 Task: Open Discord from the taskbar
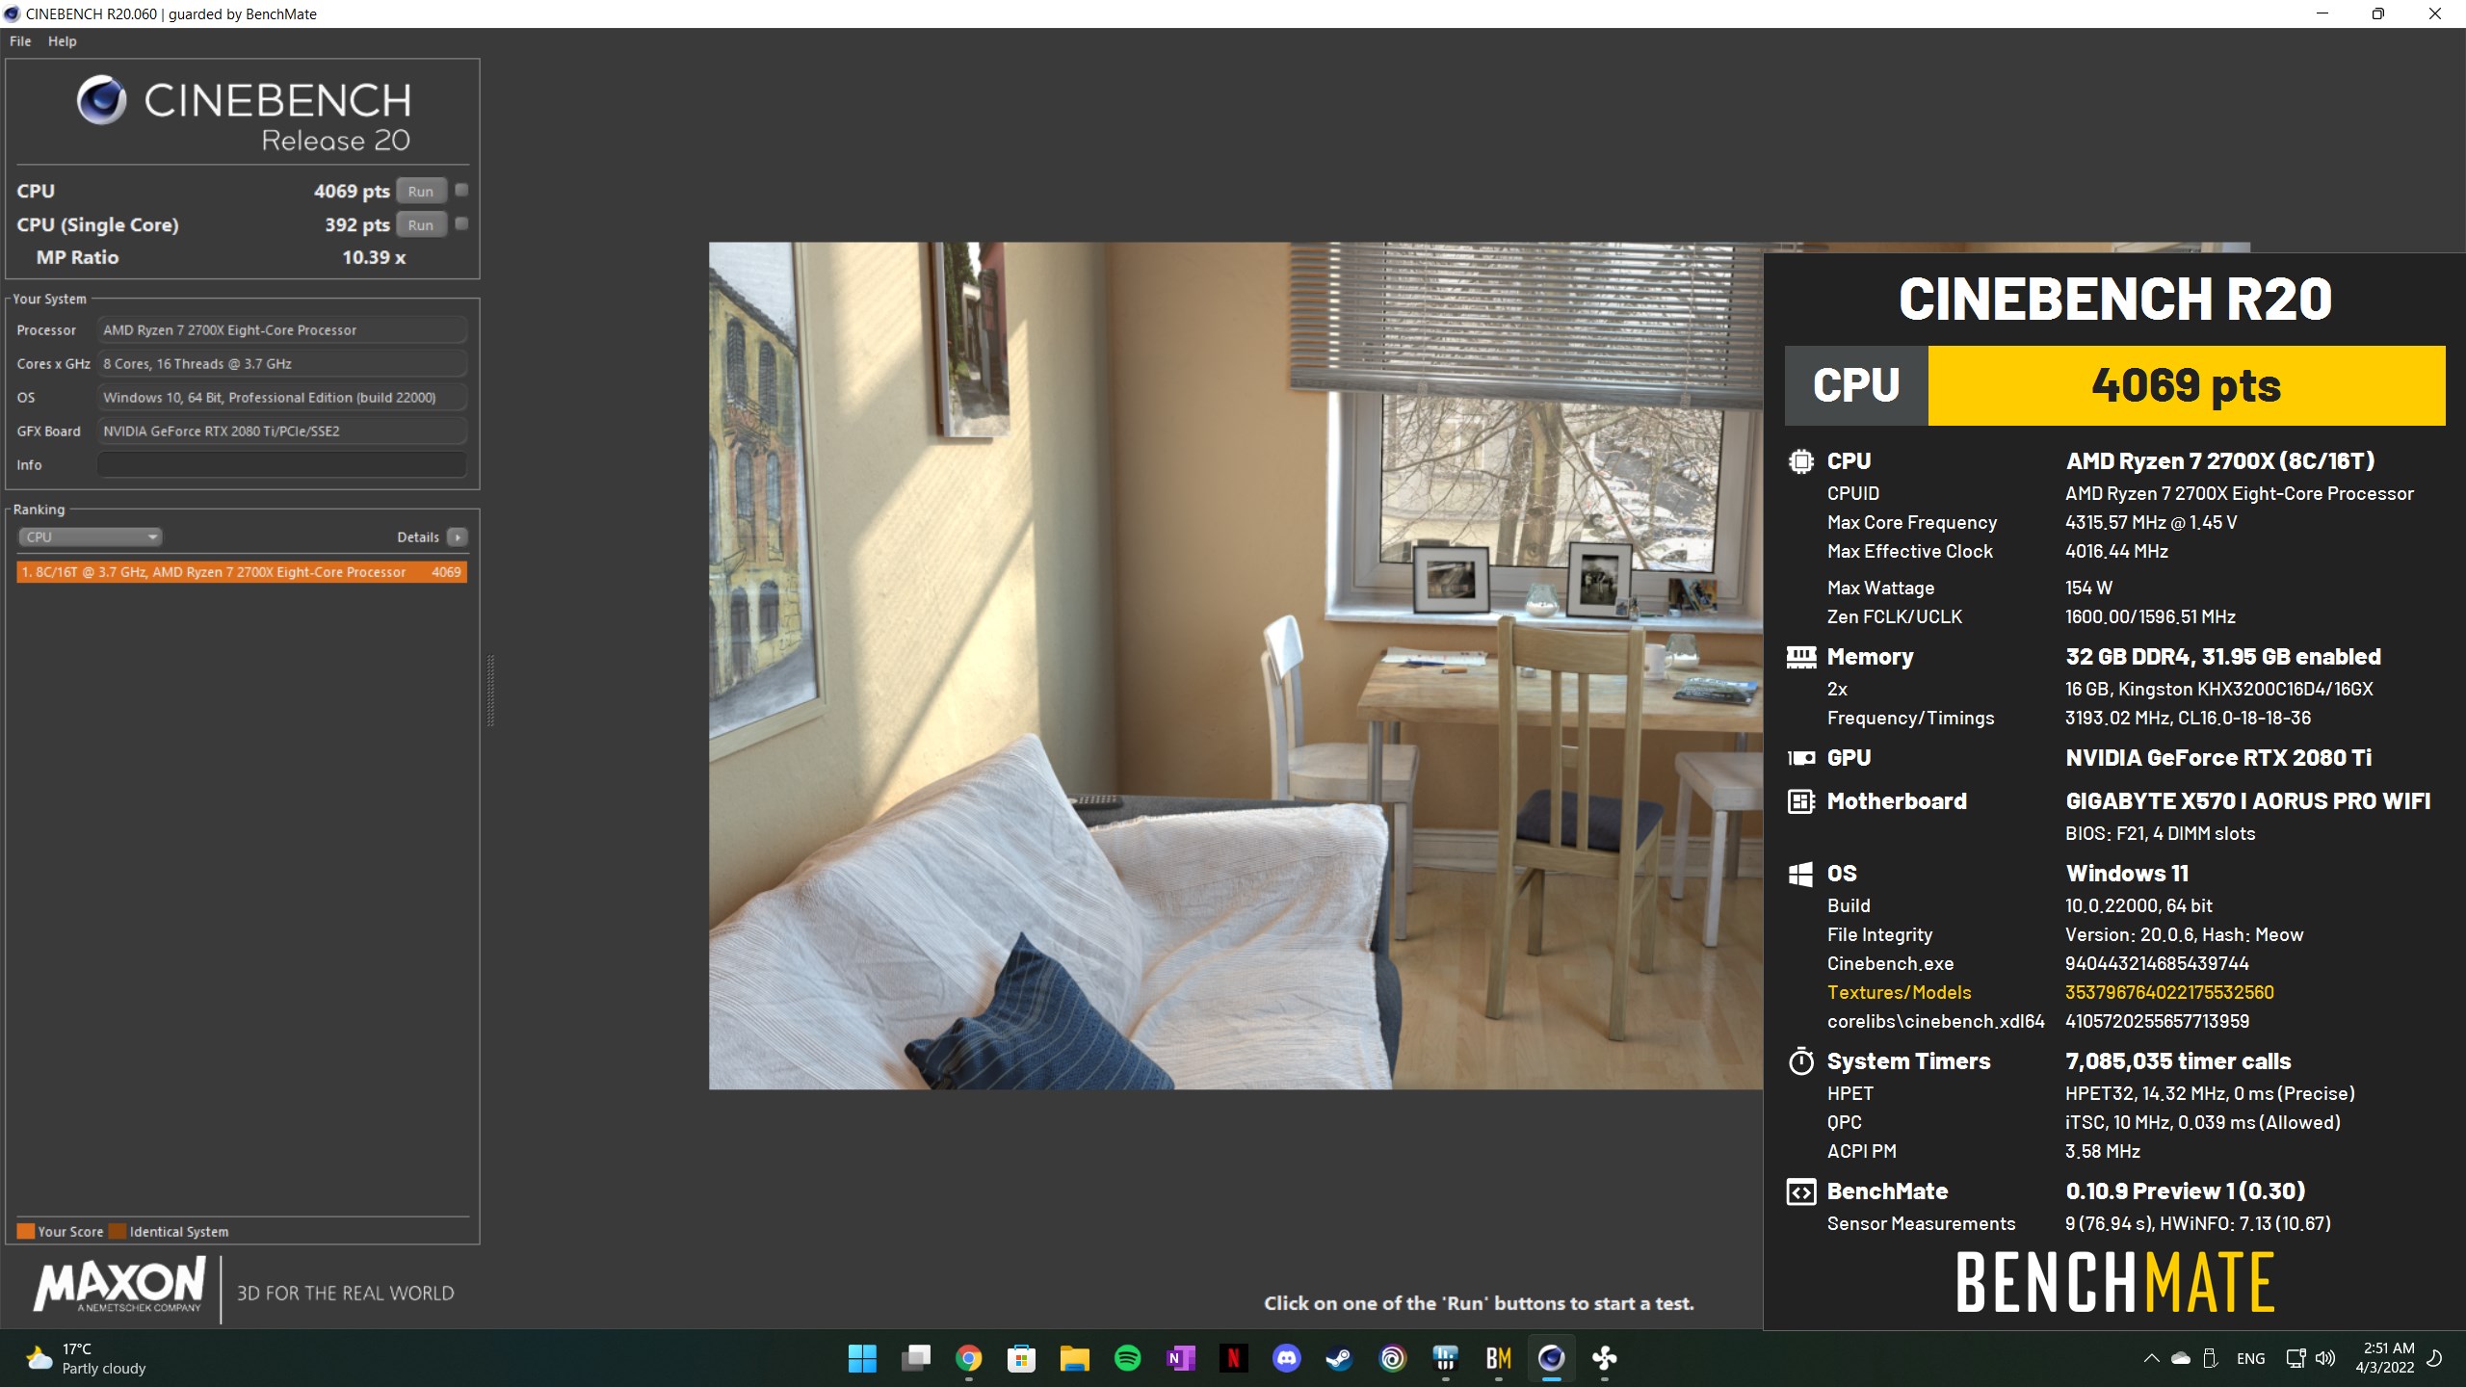tap(1286, 1358)
